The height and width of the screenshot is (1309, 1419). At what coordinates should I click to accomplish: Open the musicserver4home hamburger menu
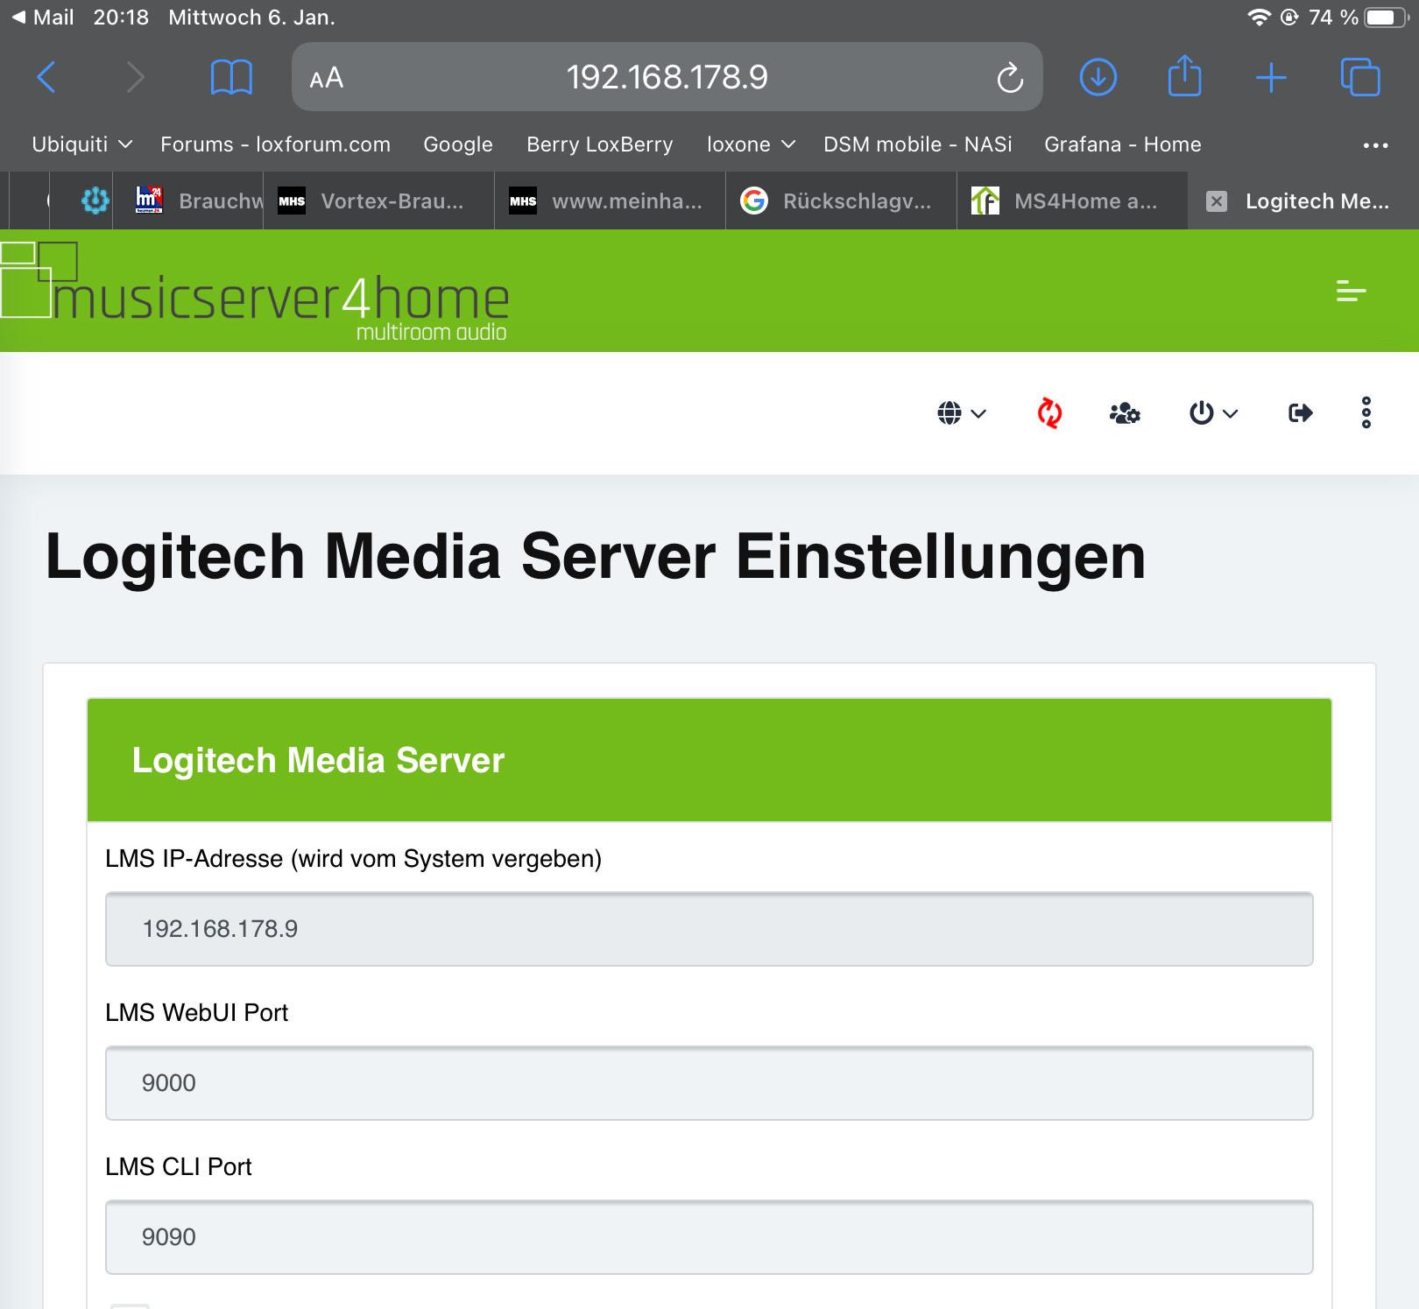coord(1351,291)
